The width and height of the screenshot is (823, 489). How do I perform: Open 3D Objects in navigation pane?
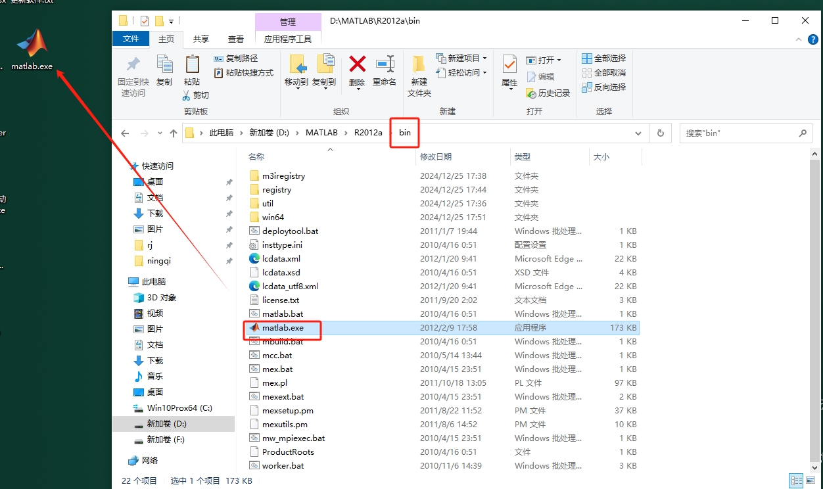tap(161, 298)
